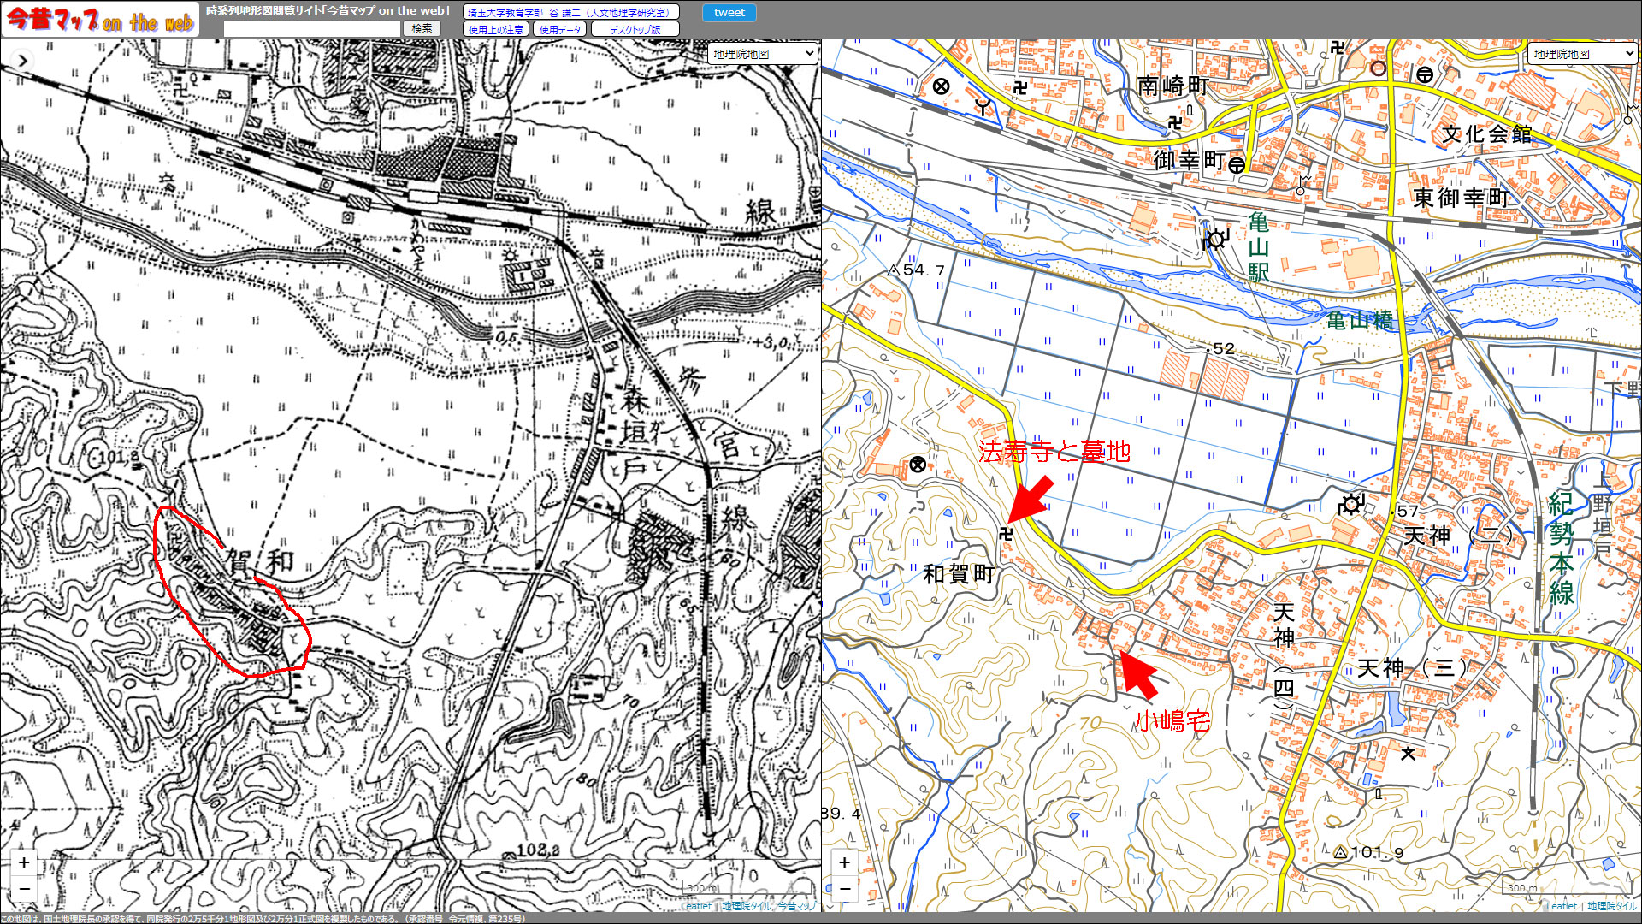The width and height of the screenshot is (1642, 924).
Task: Click the 法寿寺 temple symbol on right map
Action: pyautogui.click(x=1006, y=534)
